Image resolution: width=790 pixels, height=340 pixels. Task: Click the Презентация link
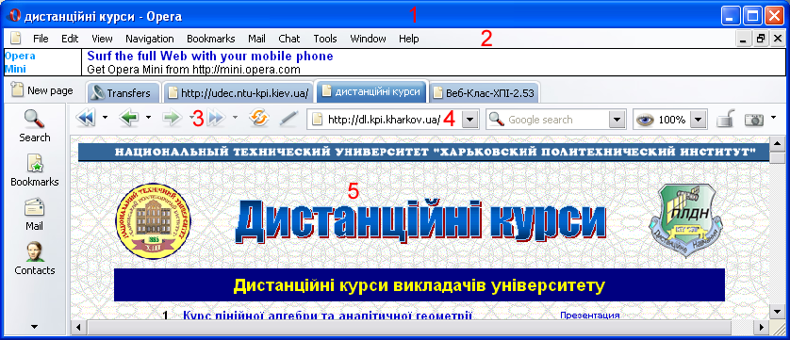coord(589,316)
